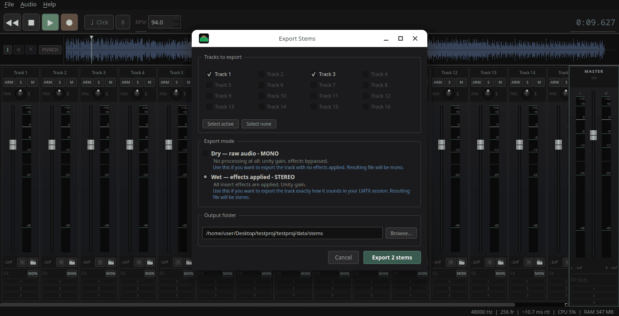619x316 pixels.
Task: Click the playhead marker on waveform
Action: [x=92, y=38]
